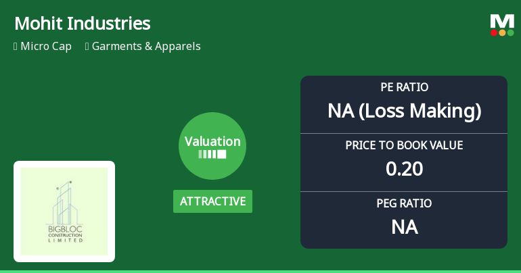Screen dimensions: 521x273
Task: Click the red dot under the M logo
Action: [x=495, y=32]
